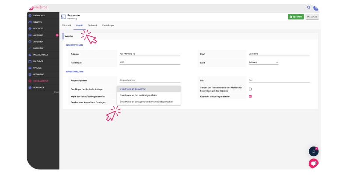Image resolution: width=350 pixels, height=175 pixels.
Task: Click the Aufgaben checkmark icon
Action: (30, 42)
